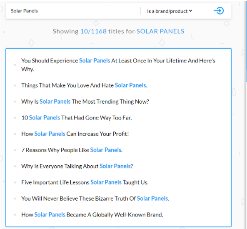This screenshot has width=247, height=229.
Task: Select 'Why Is Everyone Talking About Solar Panels' title
Action: (77, 166)
